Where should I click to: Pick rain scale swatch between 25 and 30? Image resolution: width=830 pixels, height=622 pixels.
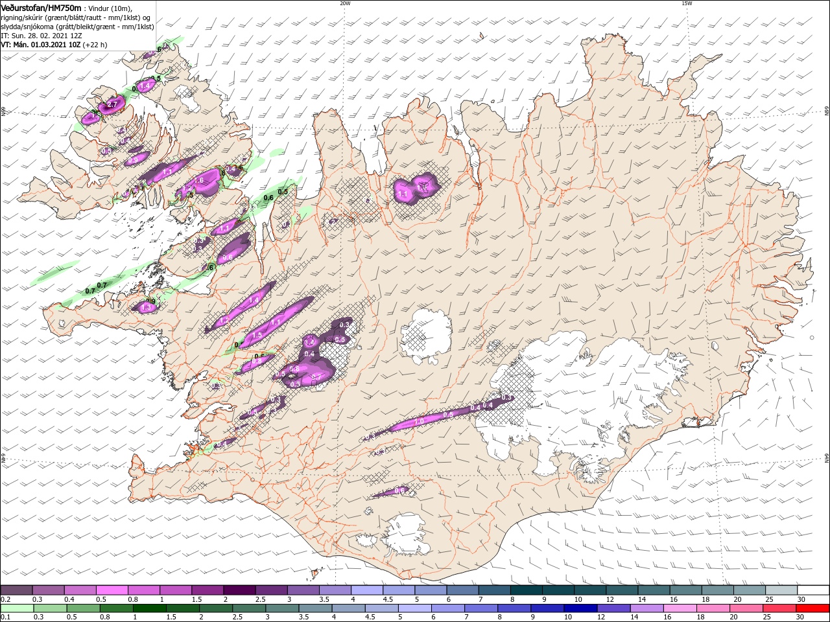coord(780,608)
